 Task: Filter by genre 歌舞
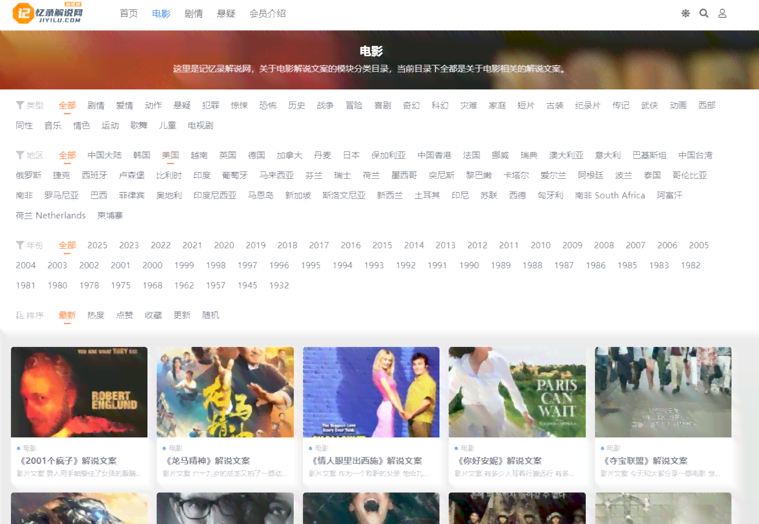pos(139,126)
